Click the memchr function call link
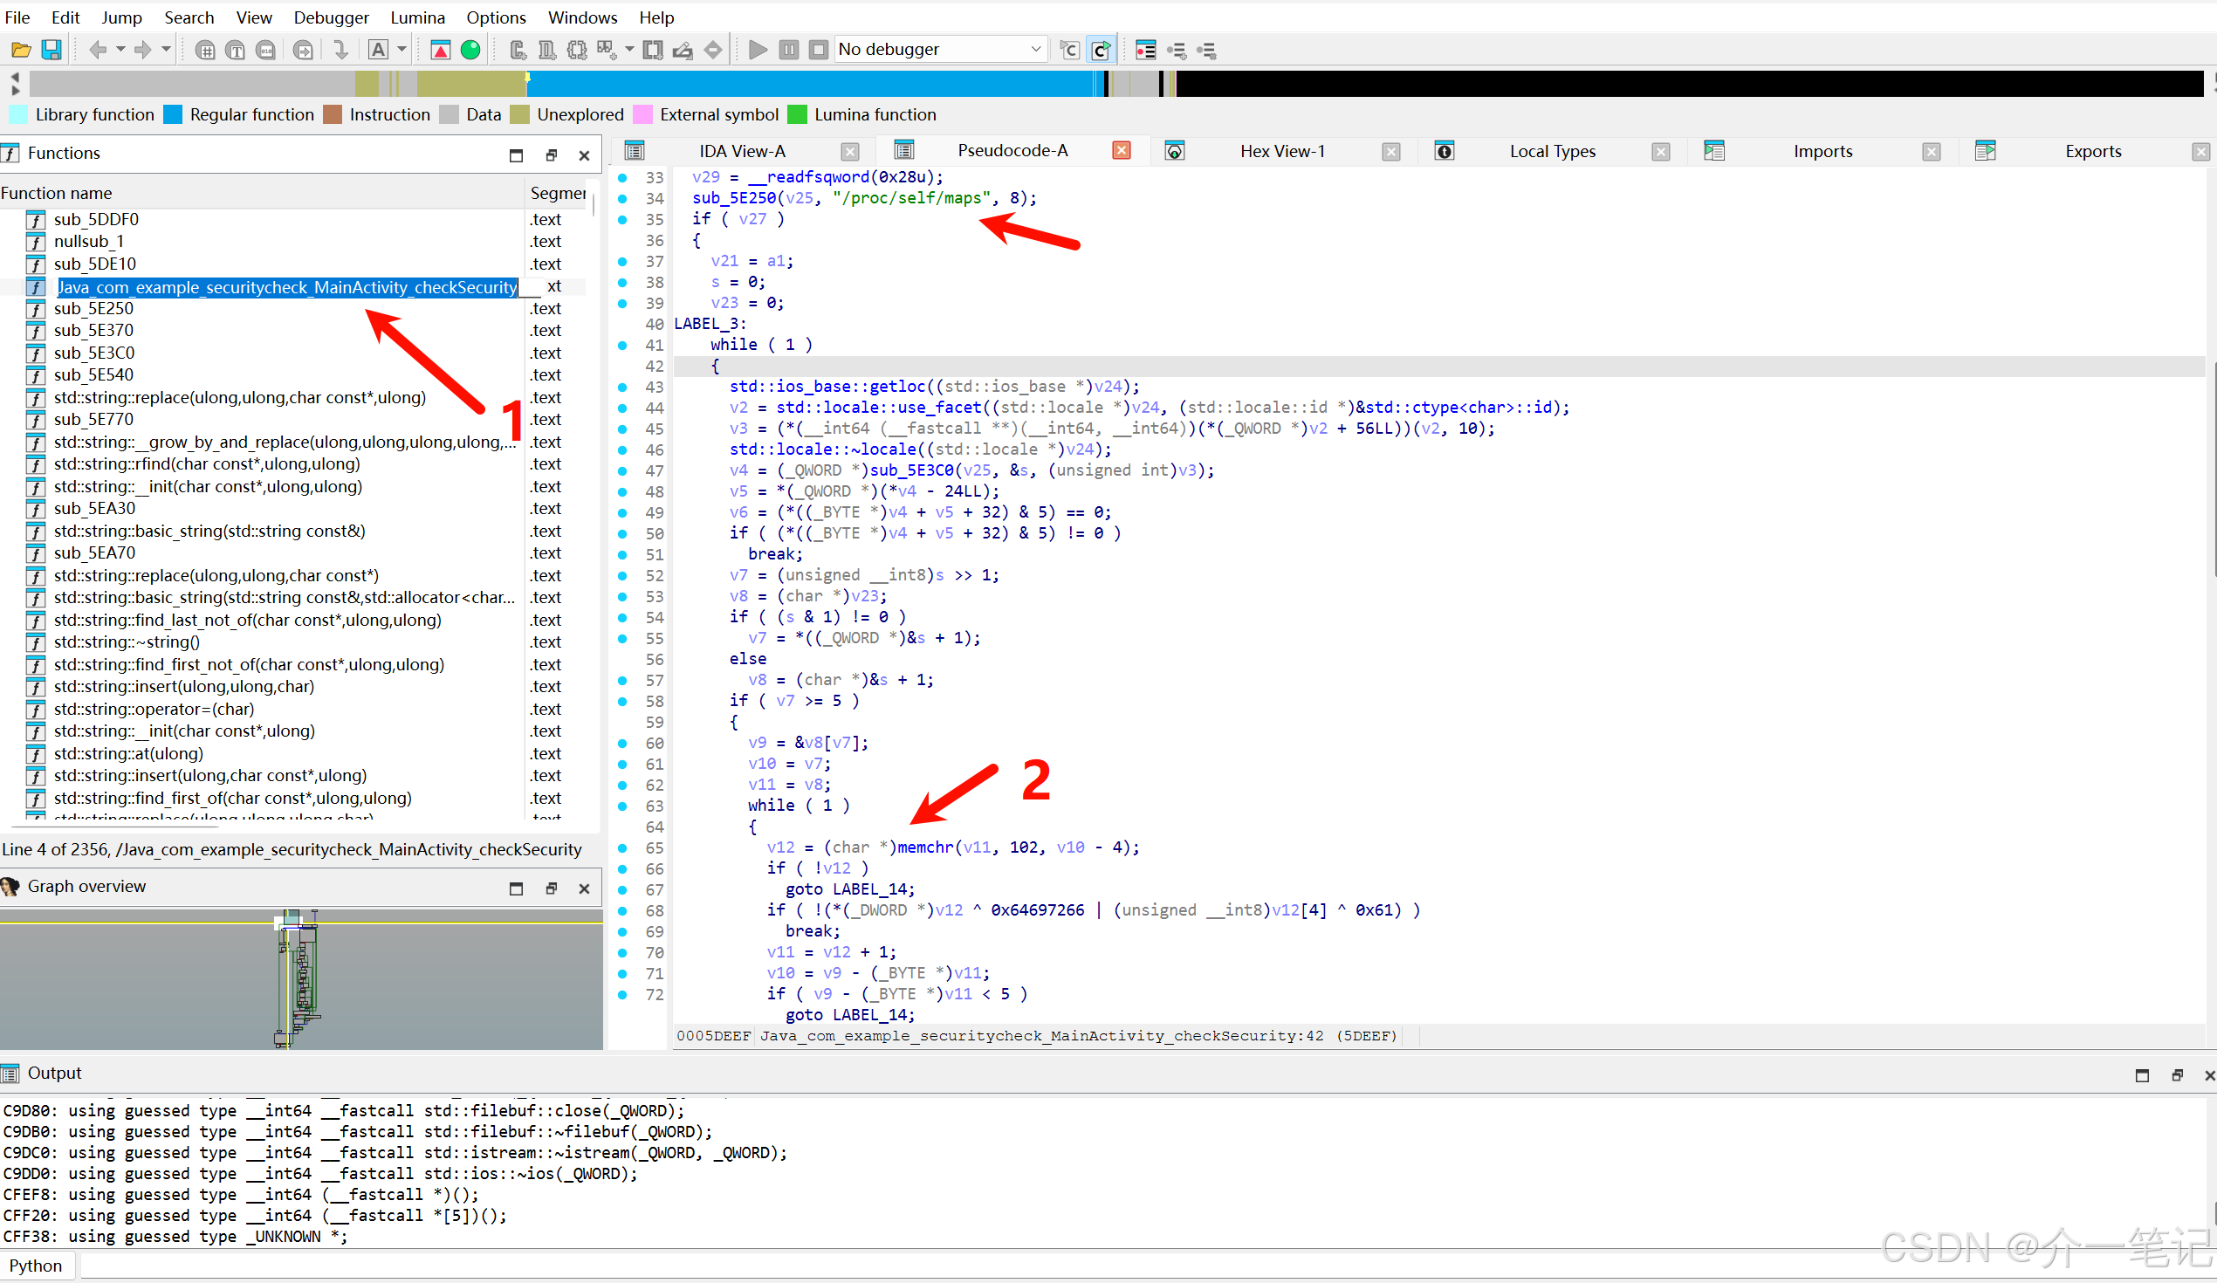The image size is (2217, 1283). coord(924,848)
